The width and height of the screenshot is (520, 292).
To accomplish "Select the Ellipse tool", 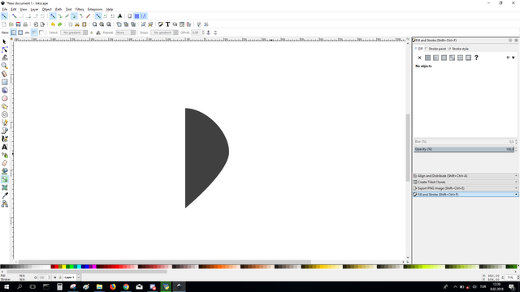I will (x=4, y=98).
